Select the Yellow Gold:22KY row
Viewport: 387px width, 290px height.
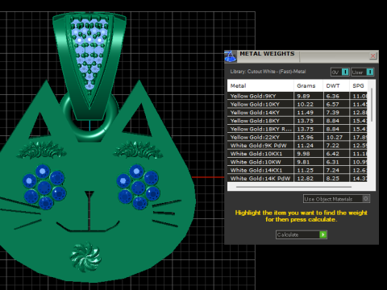[298, 137]
